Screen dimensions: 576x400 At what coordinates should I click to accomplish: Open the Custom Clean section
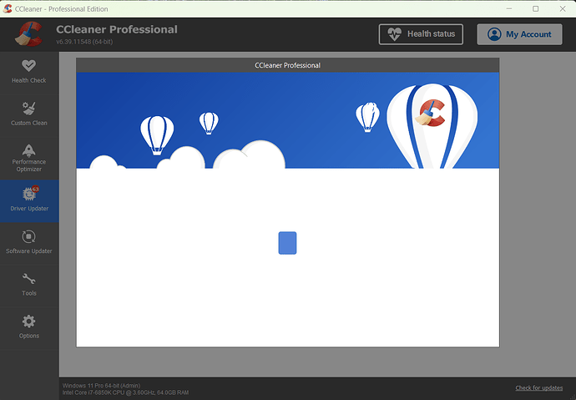pos(29,115)
